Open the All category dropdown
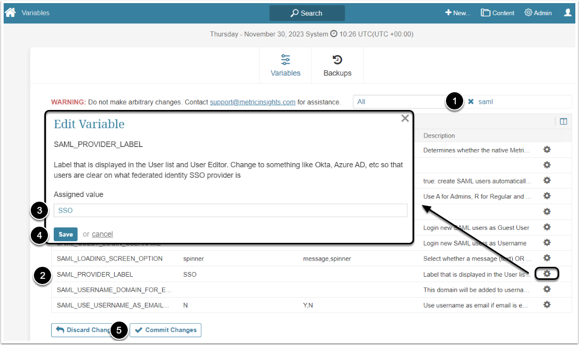This screenshot has height=345, width=579. (x=399, y=102)
